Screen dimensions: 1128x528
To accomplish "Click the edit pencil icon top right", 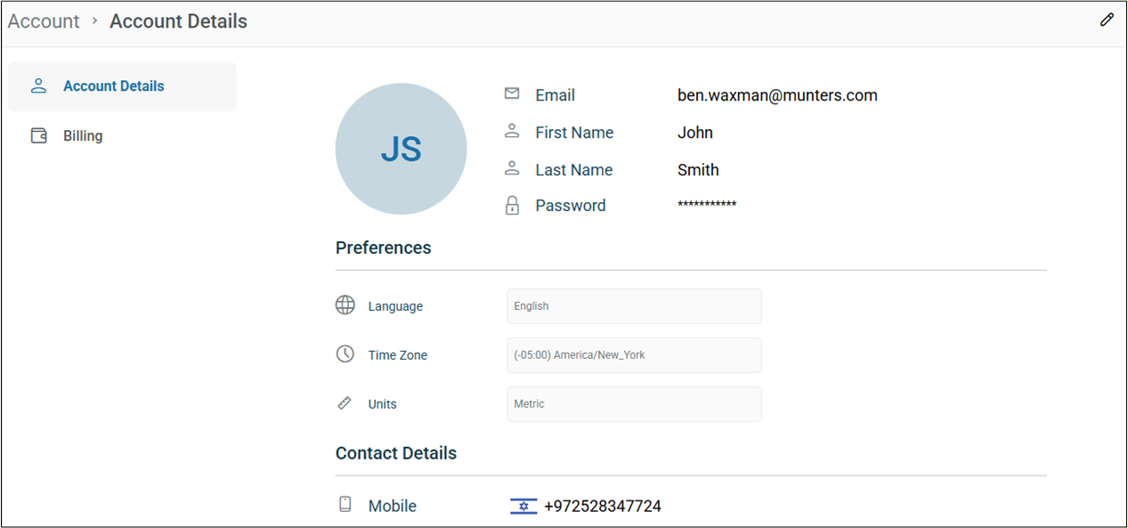I will pyautogui.click(x=1107, y=19).
